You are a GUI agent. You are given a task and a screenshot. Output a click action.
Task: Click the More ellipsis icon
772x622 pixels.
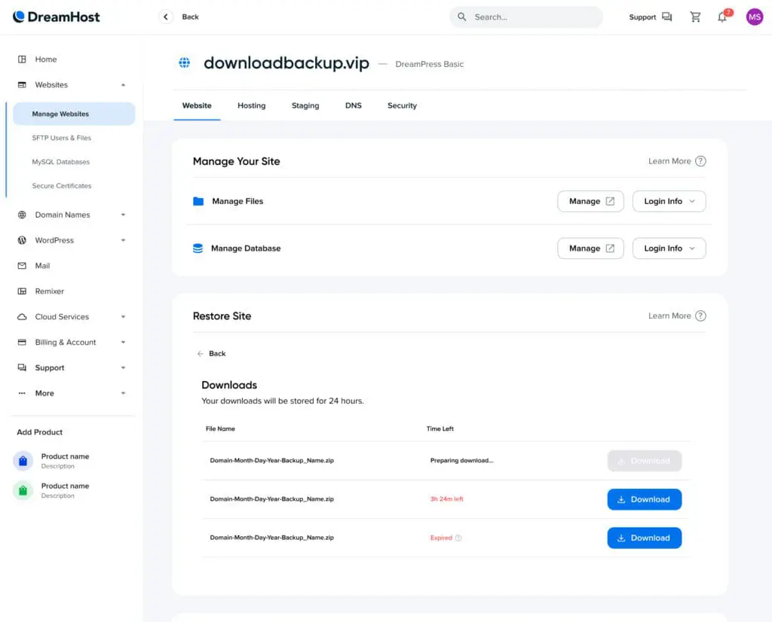22,393
